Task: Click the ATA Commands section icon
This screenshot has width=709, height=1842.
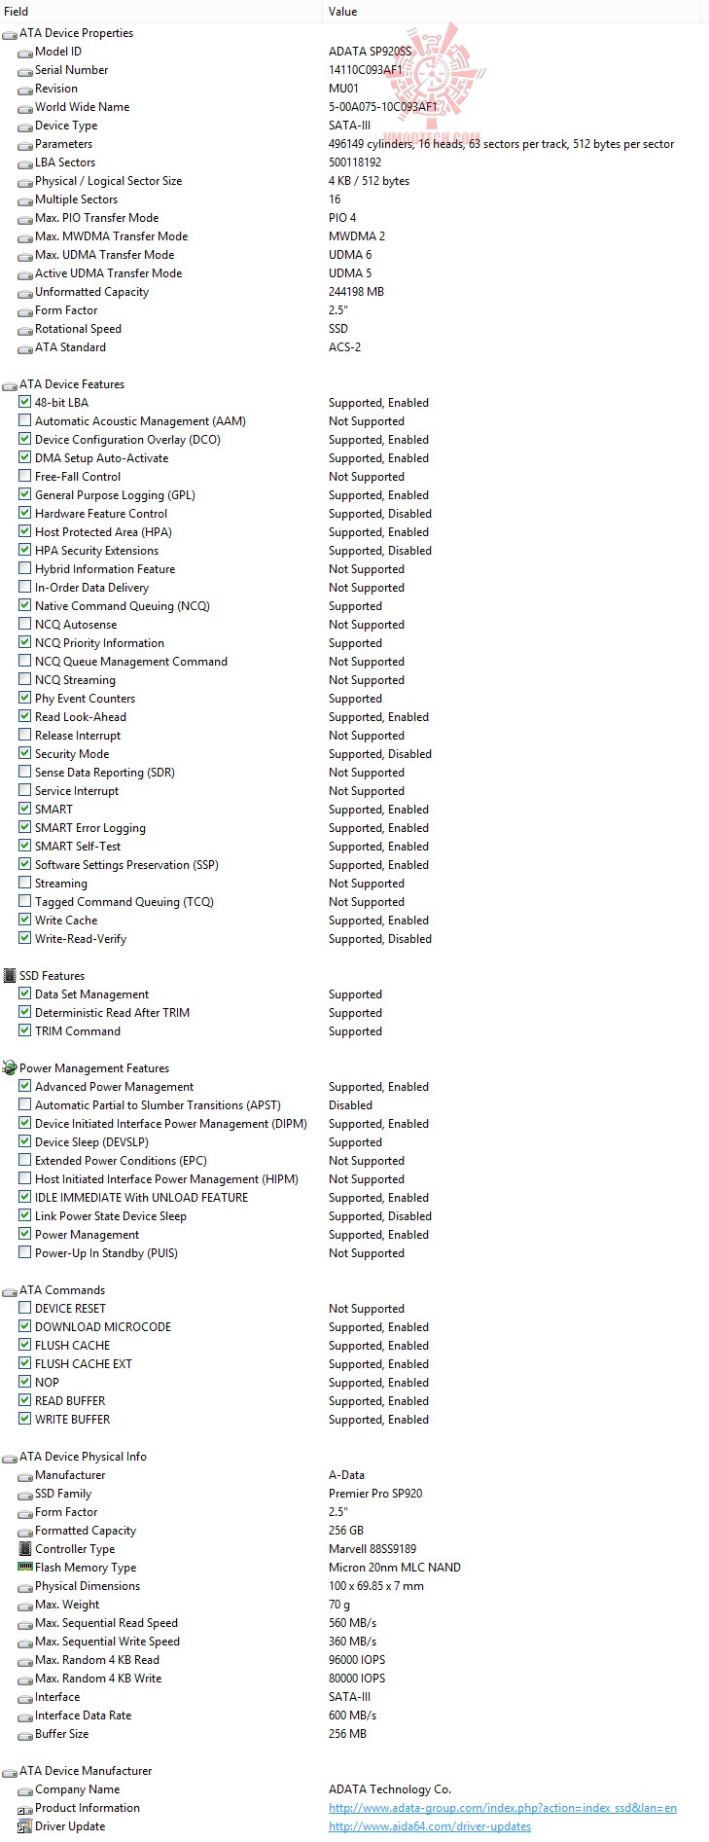Action: 10,1290
